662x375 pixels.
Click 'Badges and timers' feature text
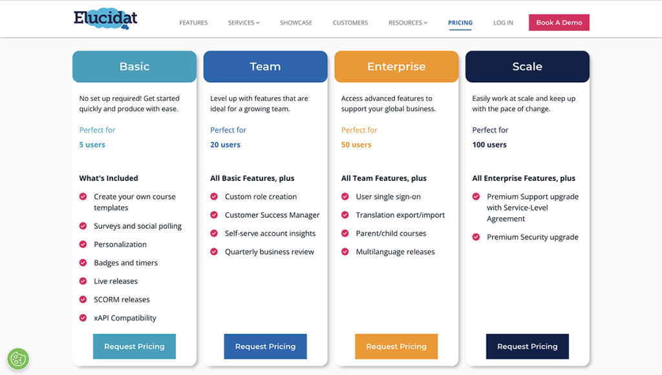click(x=126, y=262)
